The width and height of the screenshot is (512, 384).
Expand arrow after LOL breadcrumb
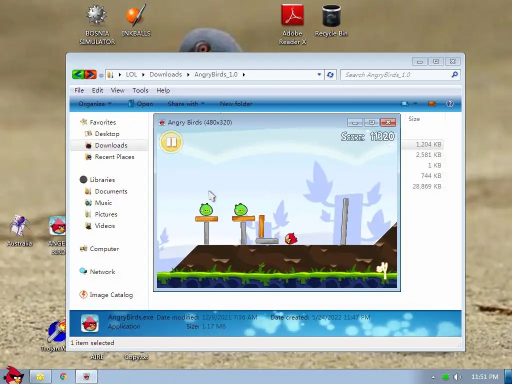pyautogui.click(x=143, y=75)
